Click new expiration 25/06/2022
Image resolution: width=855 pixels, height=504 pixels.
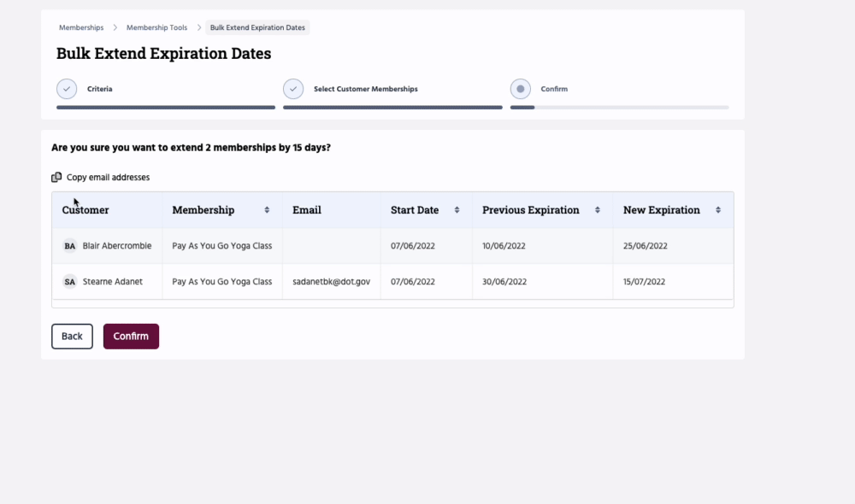(645, 246)
